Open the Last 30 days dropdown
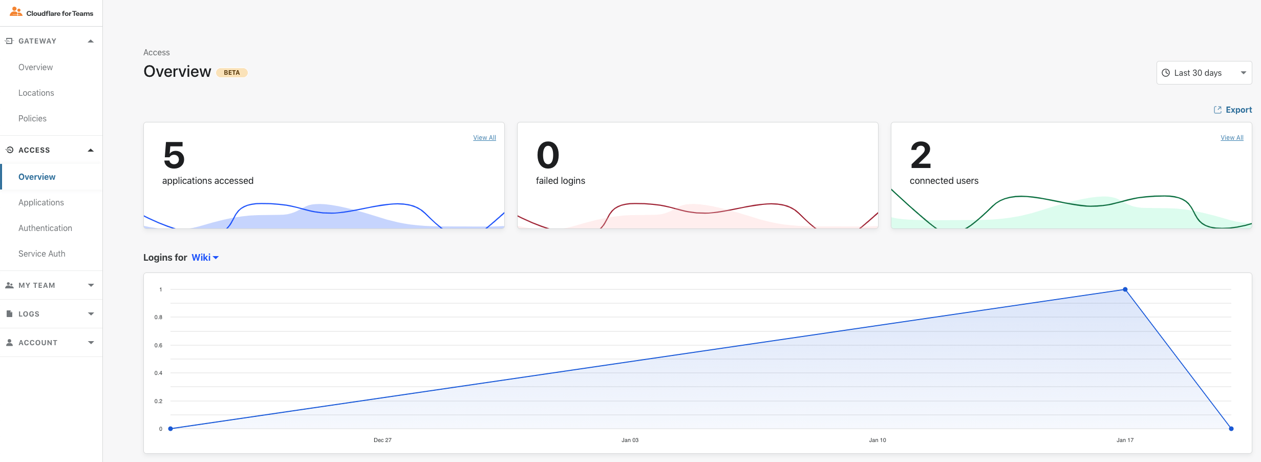The height and width of the screenshot is (462, 1261). coord(1204,73)
